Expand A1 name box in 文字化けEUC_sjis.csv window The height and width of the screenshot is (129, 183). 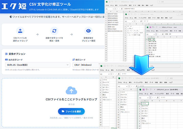point(148,98)
